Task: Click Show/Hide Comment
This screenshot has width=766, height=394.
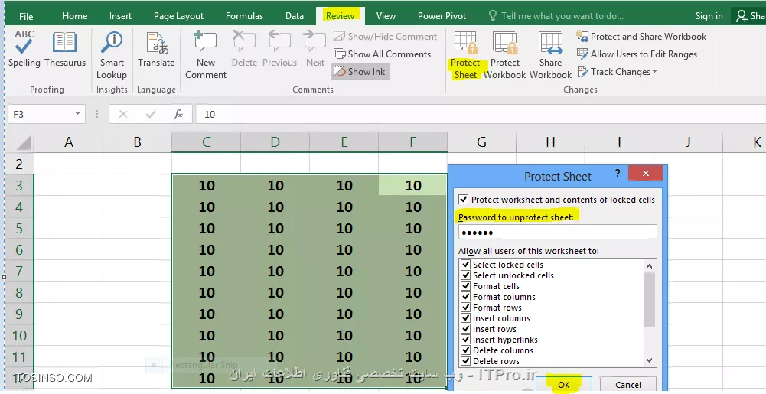Action: [386, 37]
